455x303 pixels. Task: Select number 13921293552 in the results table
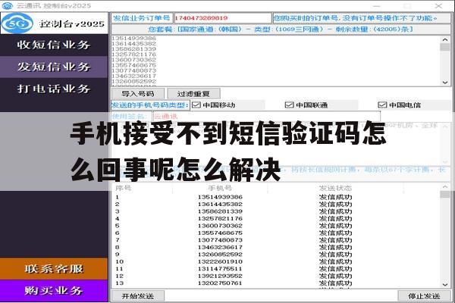[x=220, y=276]
